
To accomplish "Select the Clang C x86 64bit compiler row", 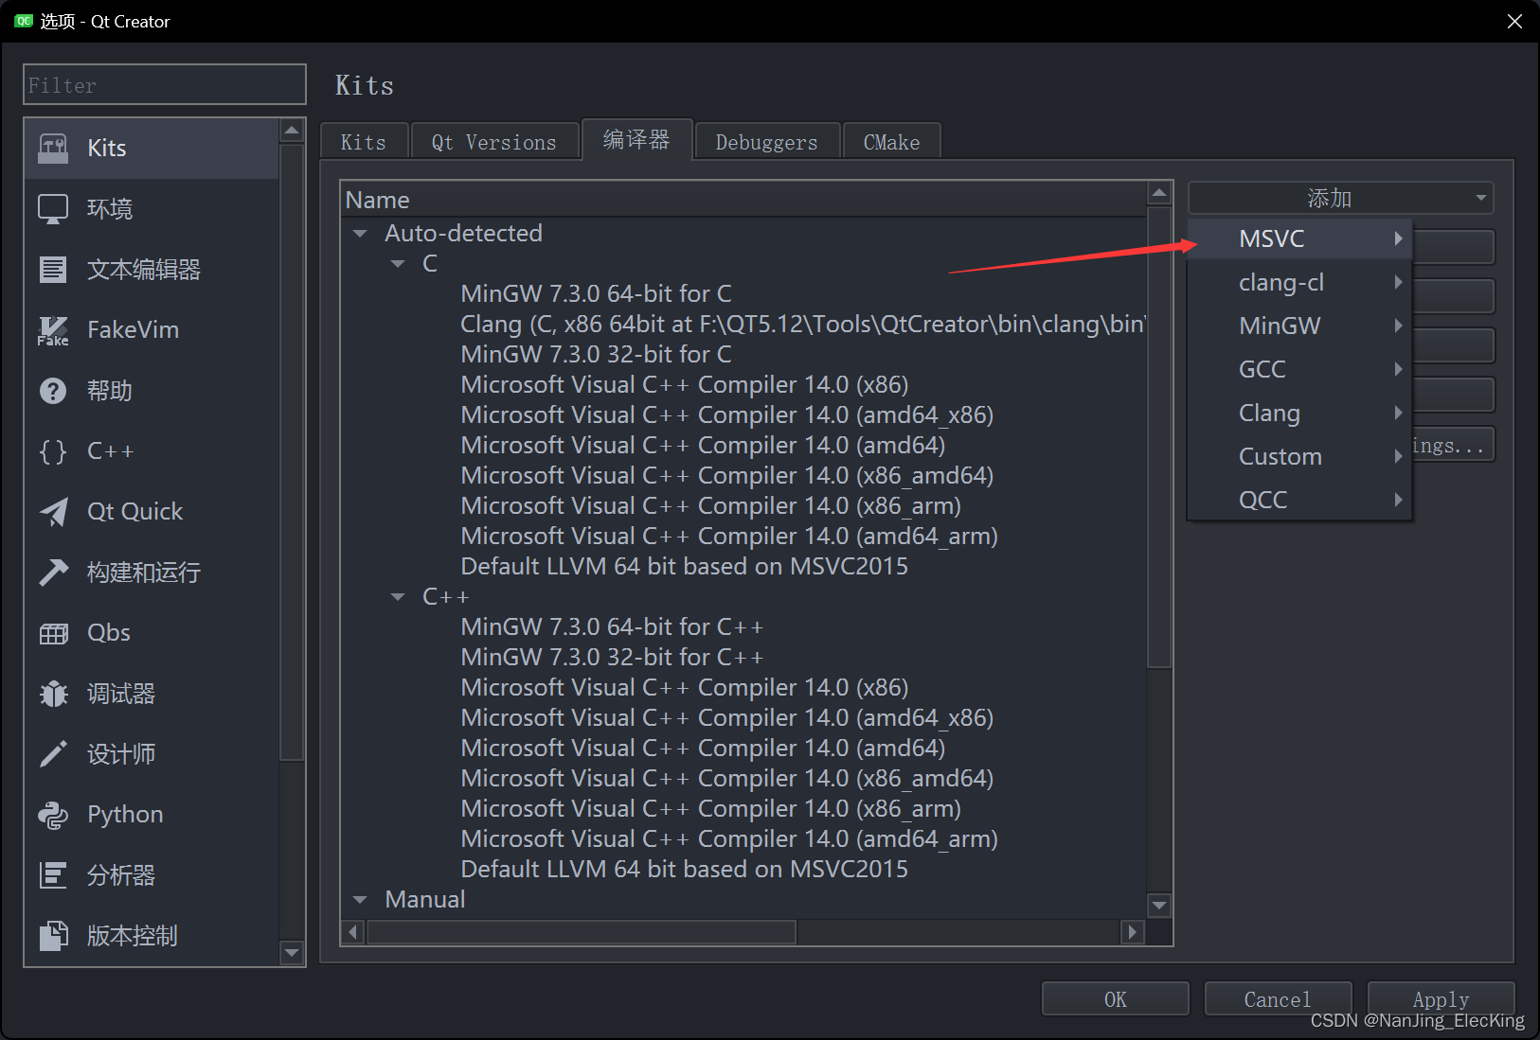I will point(803,325).
